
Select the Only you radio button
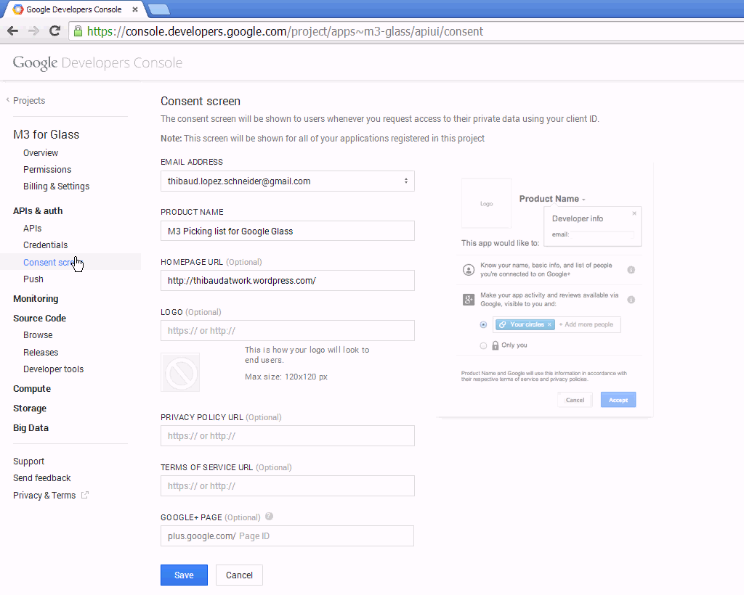coord(484,345)
